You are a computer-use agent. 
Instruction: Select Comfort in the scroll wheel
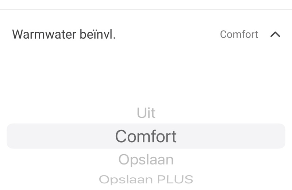point(146,136)
